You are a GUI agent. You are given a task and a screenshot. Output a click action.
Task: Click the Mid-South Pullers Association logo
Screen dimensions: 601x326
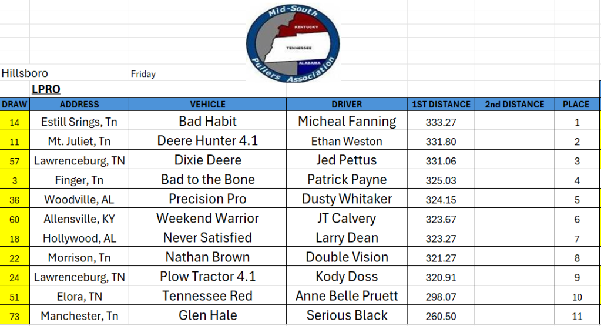(x=293, y=42)
